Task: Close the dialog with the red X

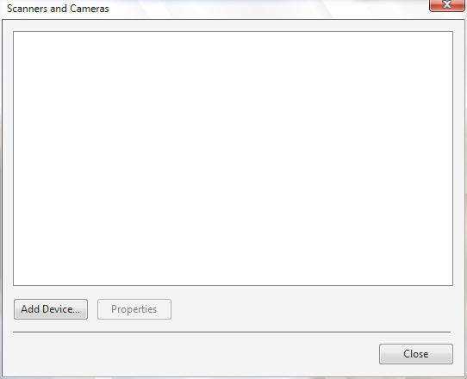Action: tap(446, 5)
